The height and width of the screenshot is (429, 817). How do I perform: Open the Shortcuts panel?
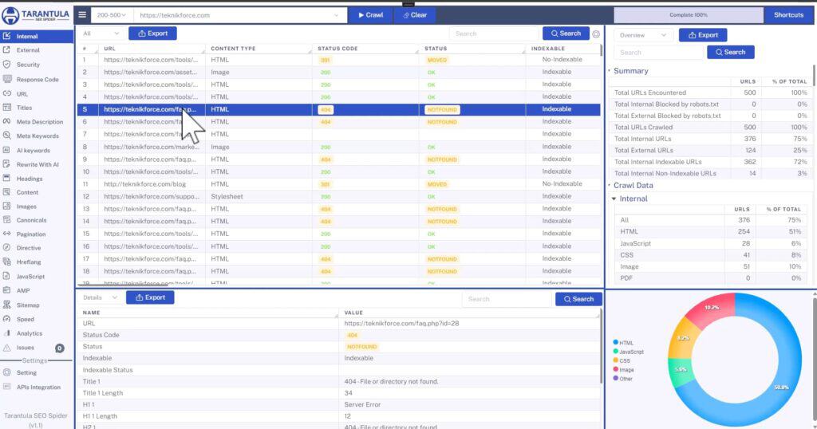788,15
